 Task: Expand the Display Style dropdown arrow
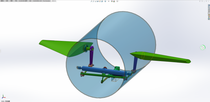(107, 1)
